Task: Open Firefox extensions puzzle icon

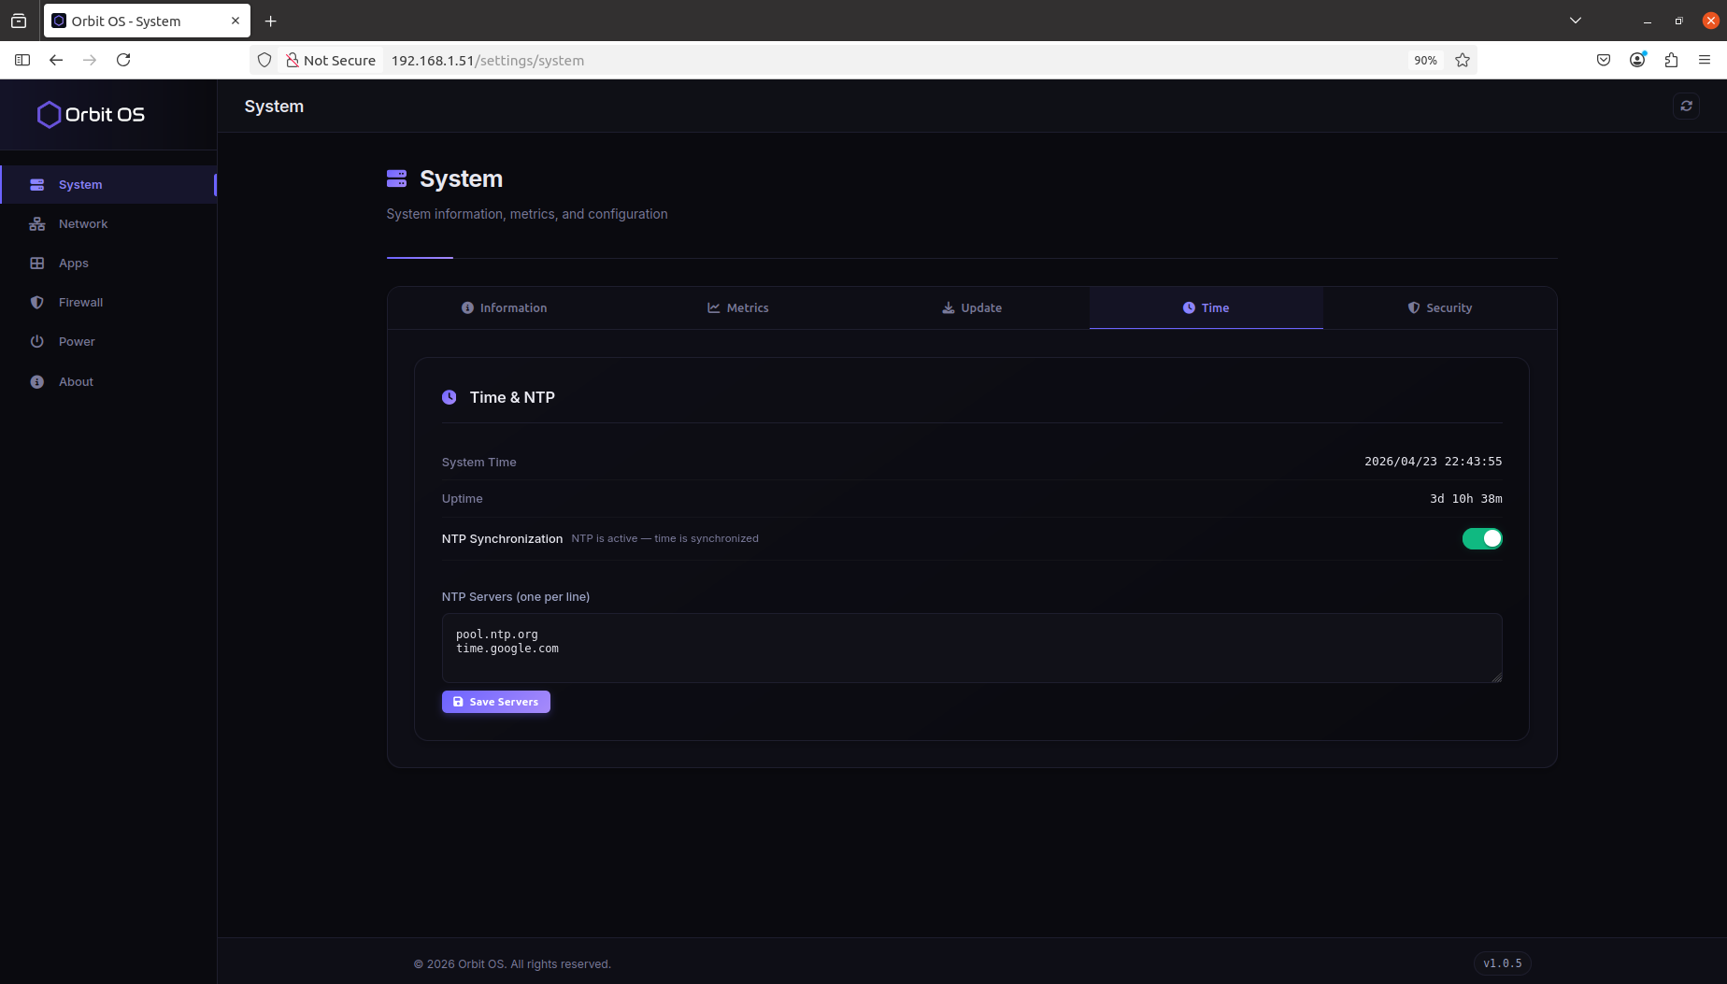Action: click(1671, 60)
